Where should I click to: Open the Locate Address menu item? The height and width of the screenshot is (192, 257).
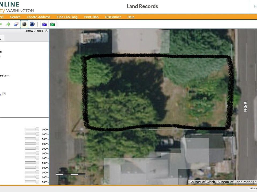pos(39,17)
